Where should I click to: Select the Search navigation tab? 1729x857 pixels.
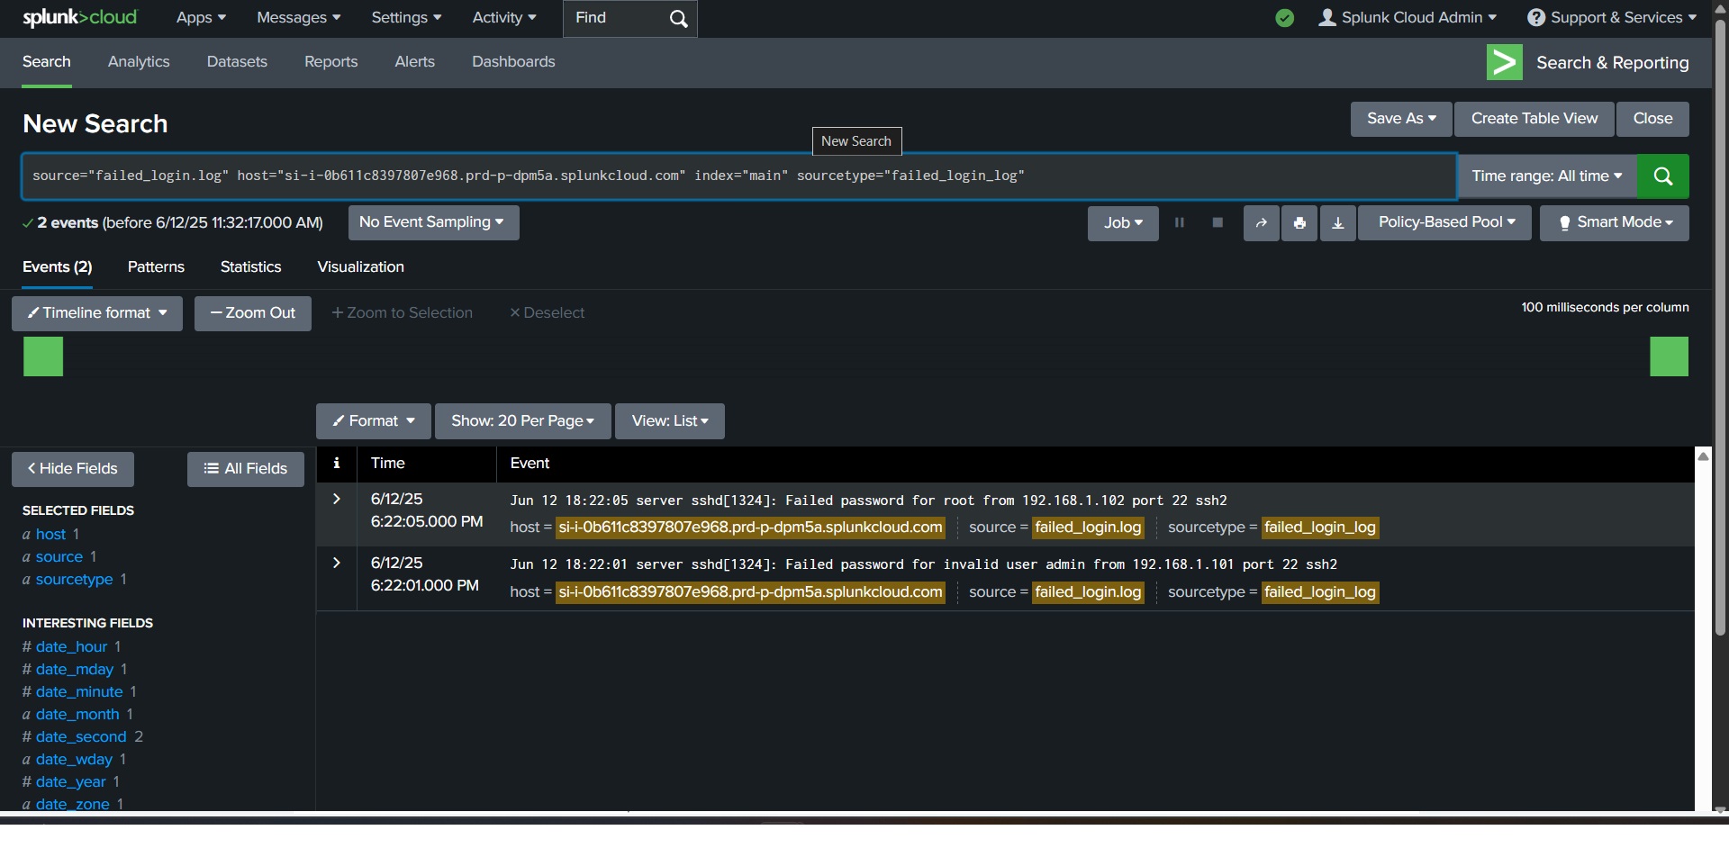pyautogui.click(x=47, y=62)
